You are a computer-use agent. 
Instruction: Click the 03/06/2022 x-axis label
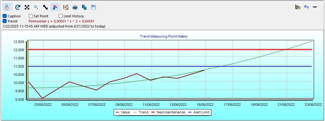43,105
